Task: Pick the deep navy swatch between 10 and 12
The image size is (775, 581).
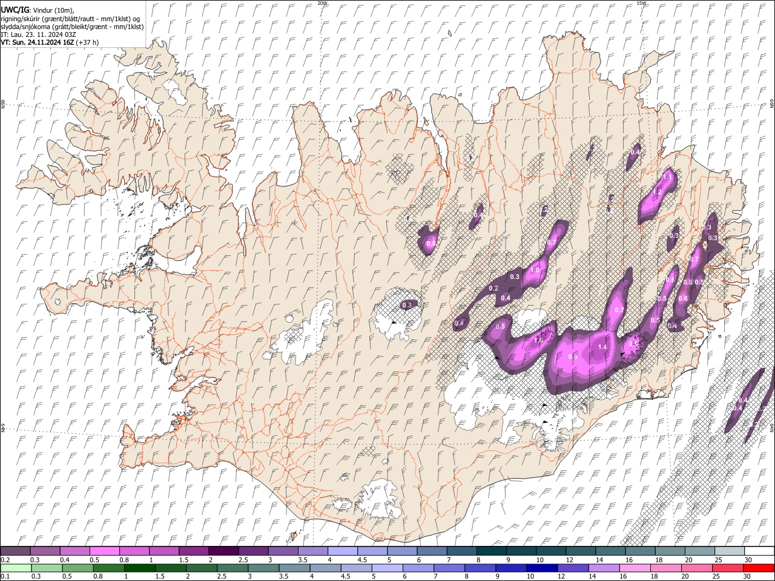Action: click(542, 568)
